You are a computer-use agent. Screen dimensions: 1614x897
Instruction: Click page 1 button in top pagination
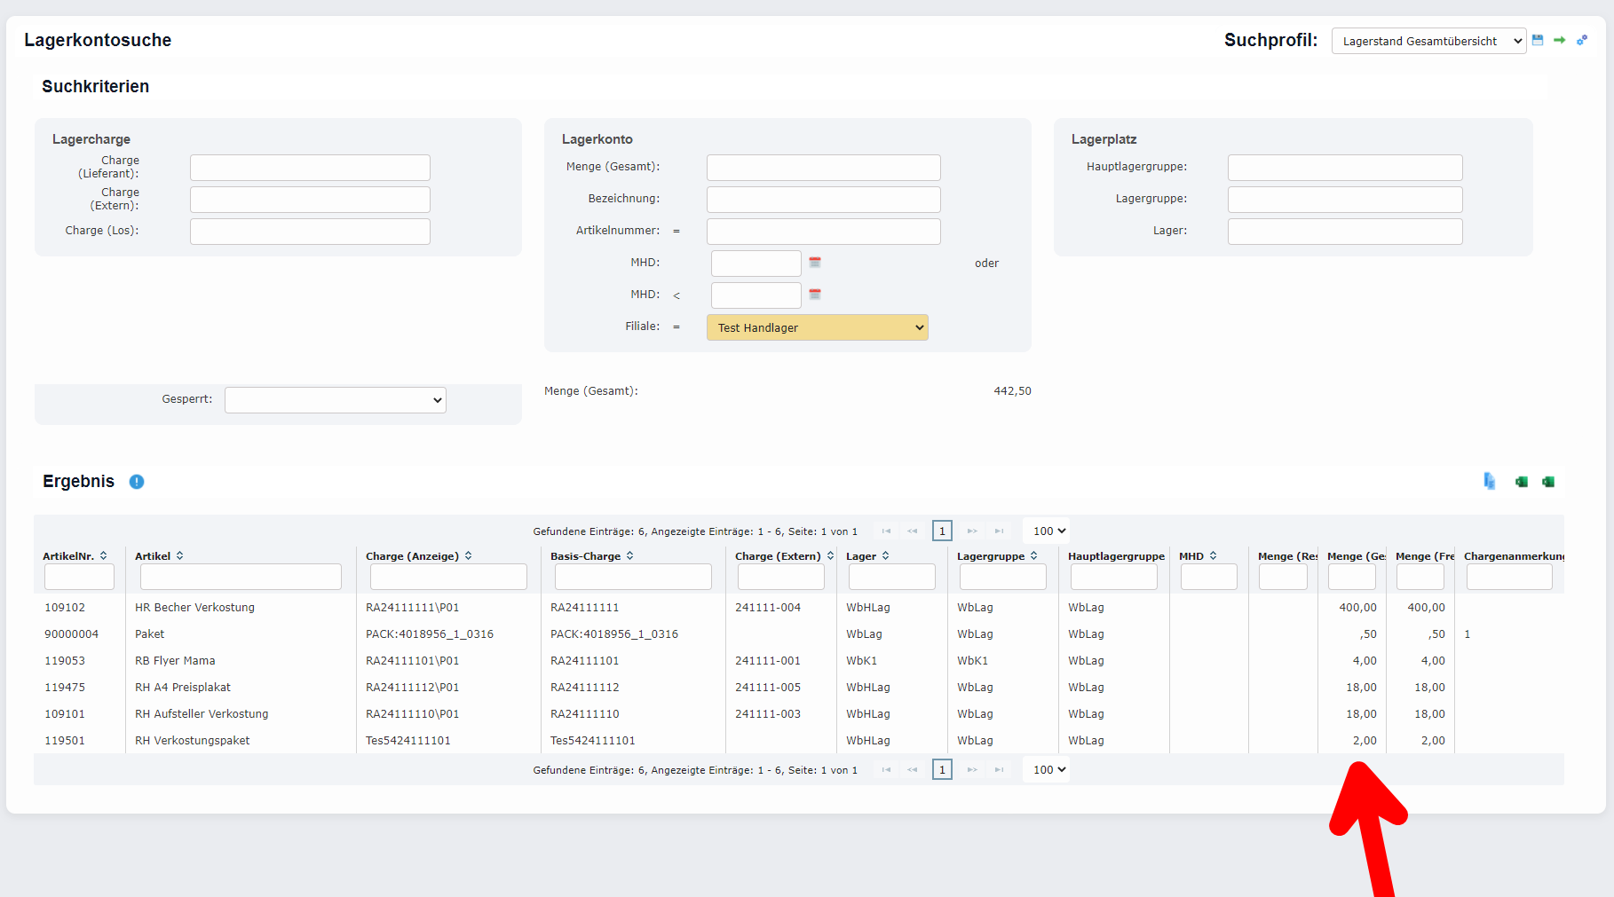pyautogui.click(x=942, y=531)
